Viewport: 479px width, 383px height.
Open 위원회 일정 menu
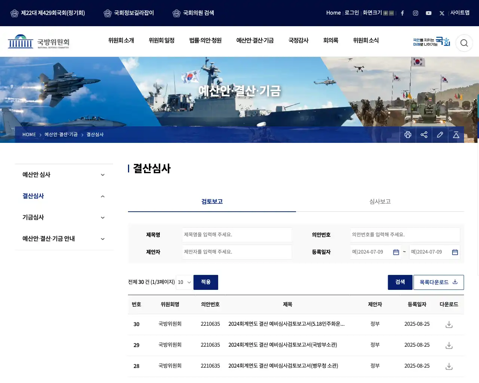pyautogui.click(x=162, y=40)
